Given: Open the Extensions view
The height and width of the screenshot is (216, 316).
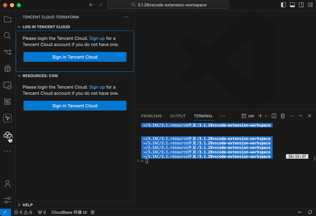Looking at the screenshot, I should (8, 102).
